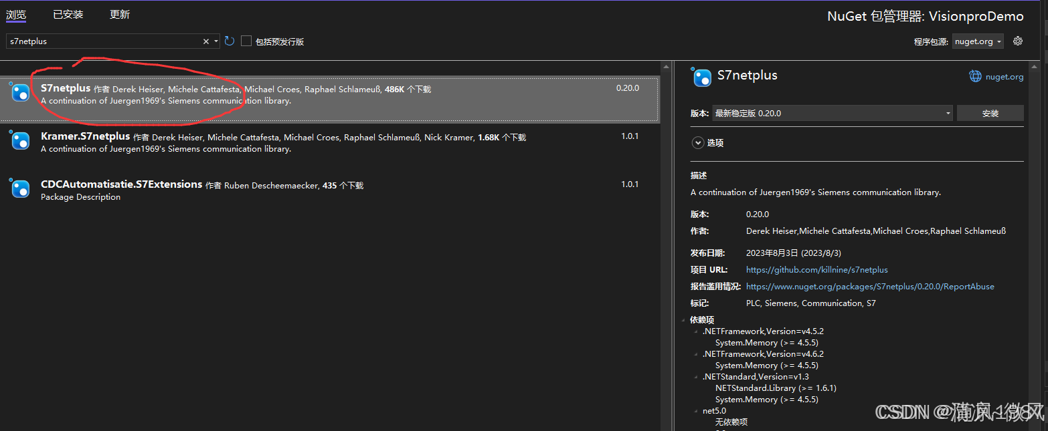Select the S7netplus package row
The image size is (1048, 431).
coord(330,99)
